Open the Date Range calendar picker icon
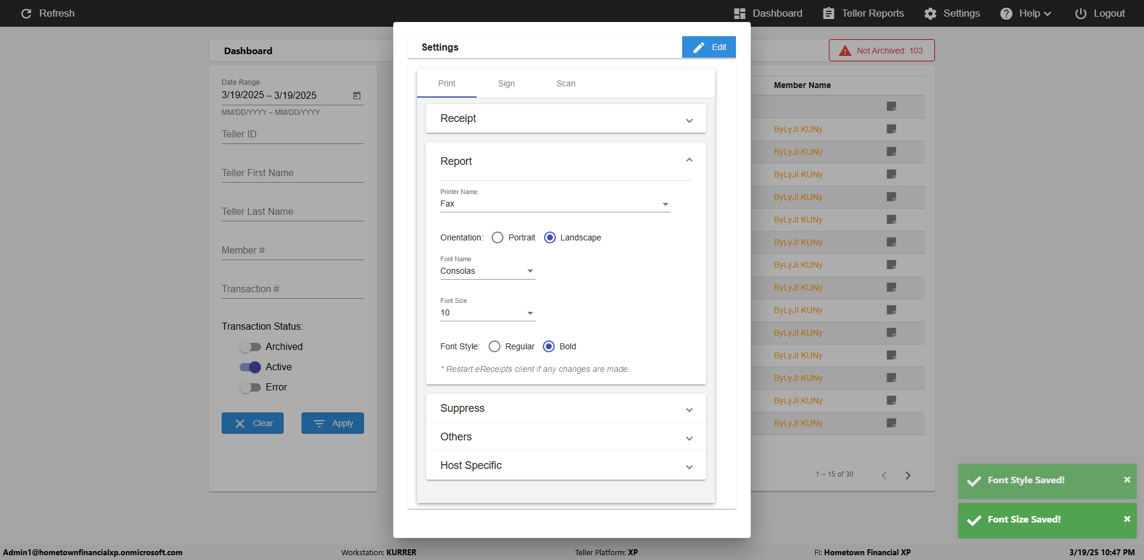Viewport: 1144px width, 560px height. tap(357, 95)
